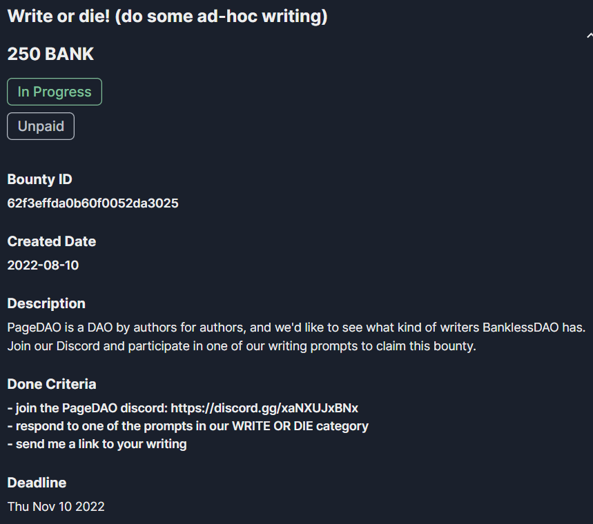Click the Deadline heading

pyautogui.click(x=37, y=483)
